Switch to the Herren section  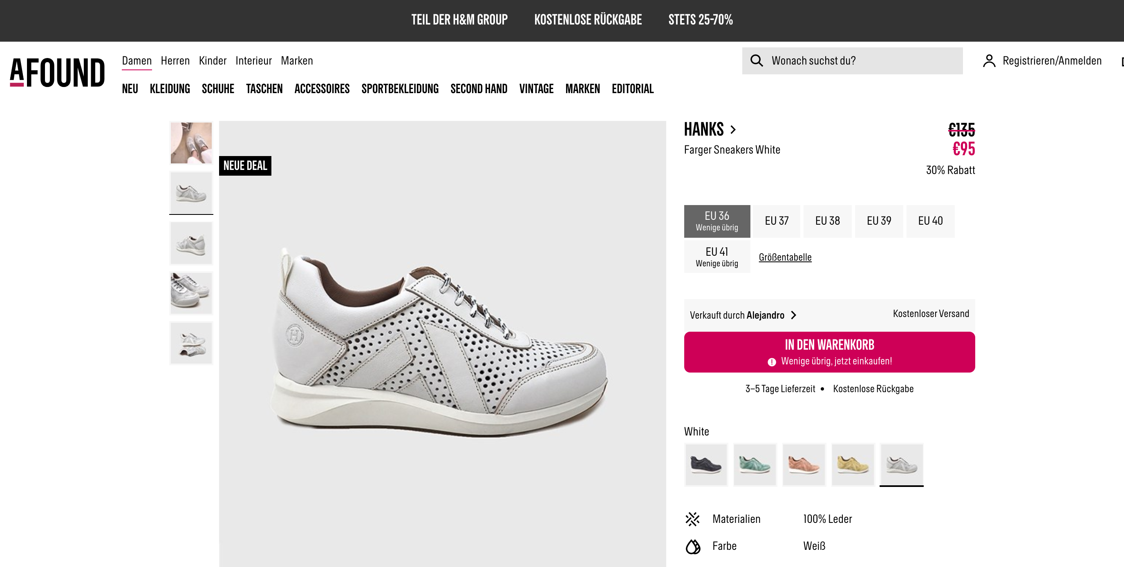point(175,60)
